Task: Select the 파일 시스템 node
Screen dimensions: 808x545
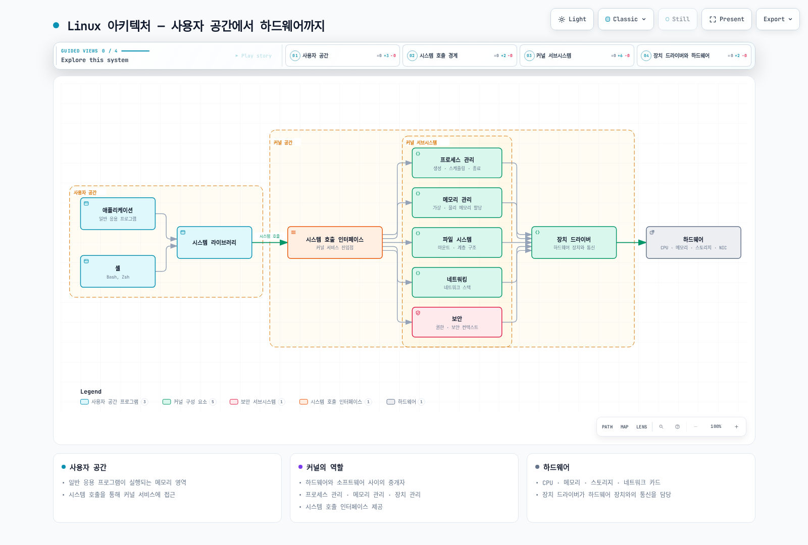Action: click(x=457, y=243)
